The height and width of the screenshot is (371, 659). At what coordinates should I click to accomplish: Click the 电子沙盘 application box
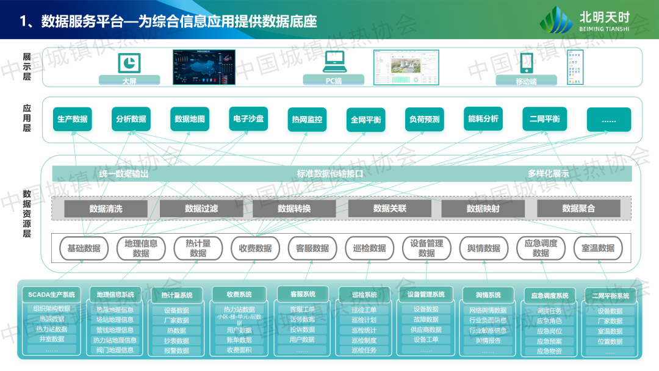point(248,119)
